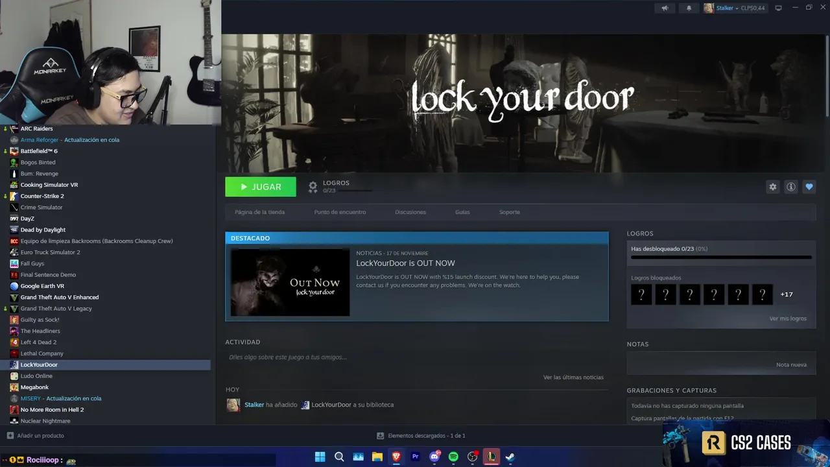Viewport: 830px width, 467px height.
Task: Click the +17 locked achievements counter
Action: point(787,294)
